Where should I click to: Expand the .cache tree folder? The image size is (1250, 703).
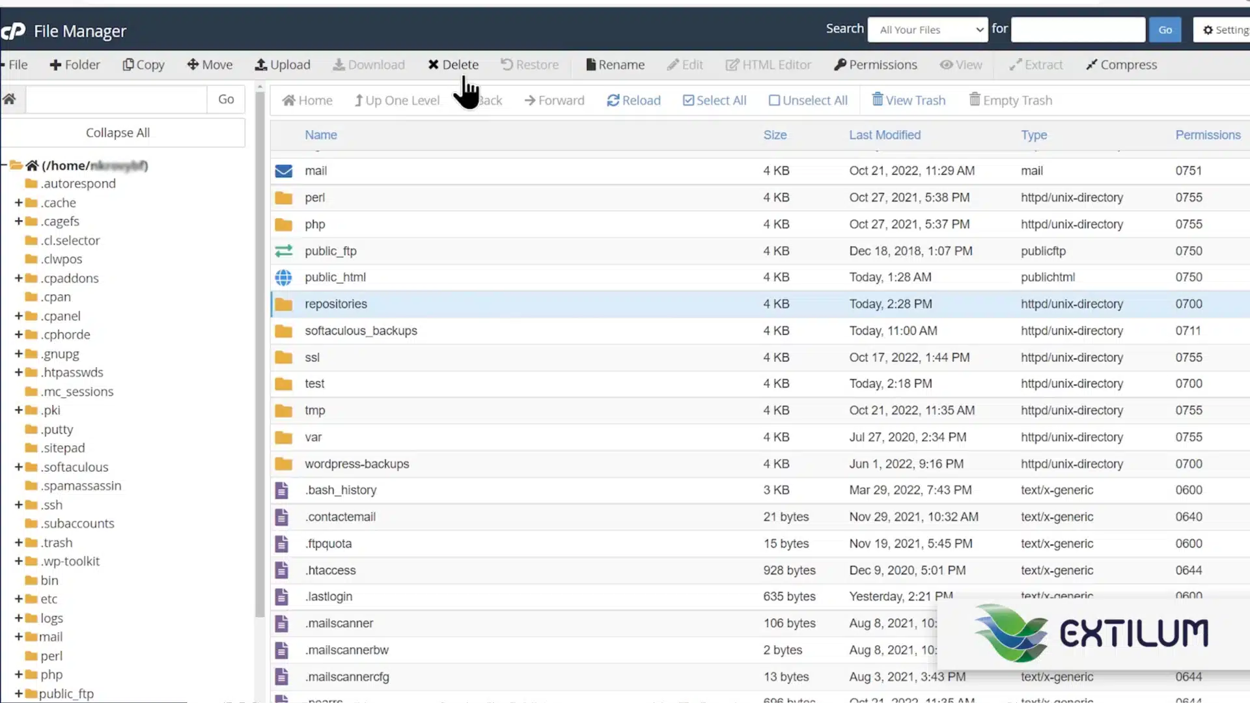tap(18, 202)
